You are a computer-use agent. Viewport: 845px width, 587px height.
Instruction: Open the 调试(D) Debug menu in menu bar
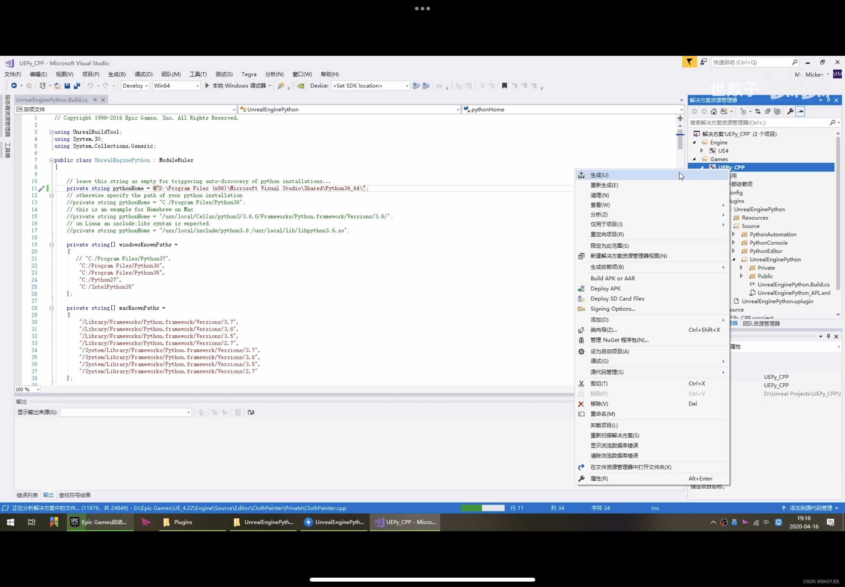[144, 74]
